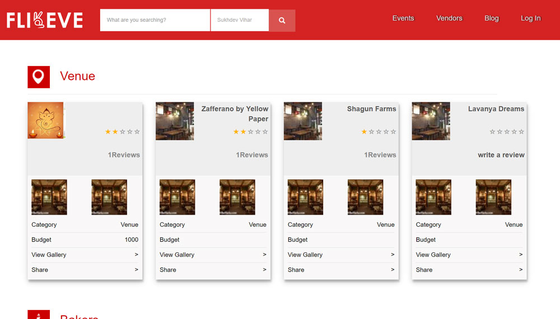Go to the Vendors page

point(449,18)
